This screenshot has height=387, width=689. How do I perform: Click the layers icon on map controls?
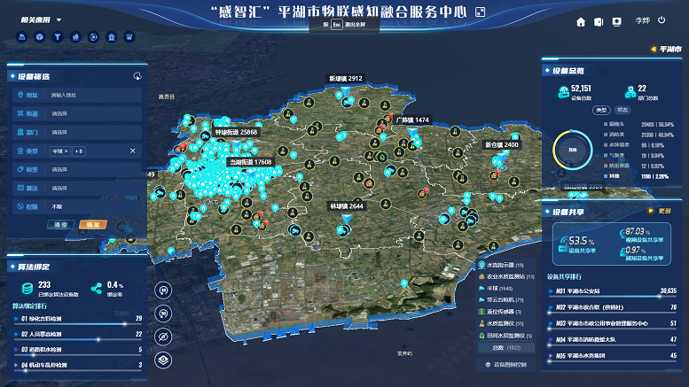click(163, 360)
